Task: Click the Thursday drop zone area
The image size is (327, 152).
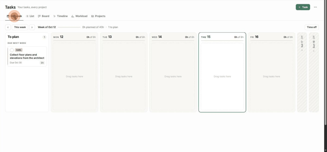Action: (x=222, y=76)
